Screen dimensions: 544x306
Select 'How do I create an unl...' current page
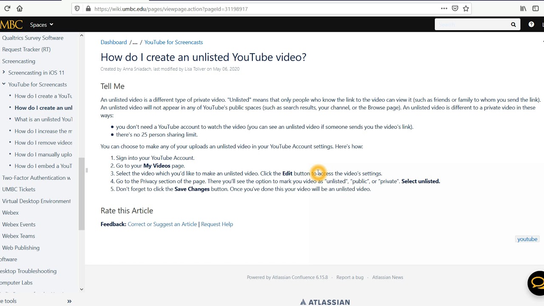[43, 108]
